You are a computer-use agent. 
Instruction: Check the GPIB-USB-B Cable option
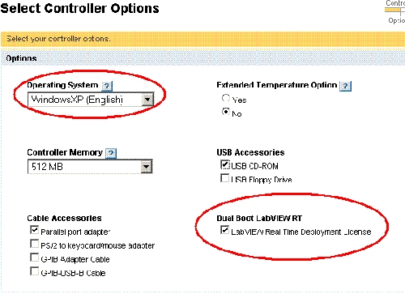(x=34, y=271)
